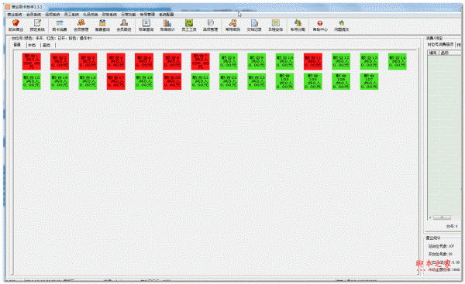465x284 pixels.
Task: Open the 会员系统 menu
Action: click(33, 15)
